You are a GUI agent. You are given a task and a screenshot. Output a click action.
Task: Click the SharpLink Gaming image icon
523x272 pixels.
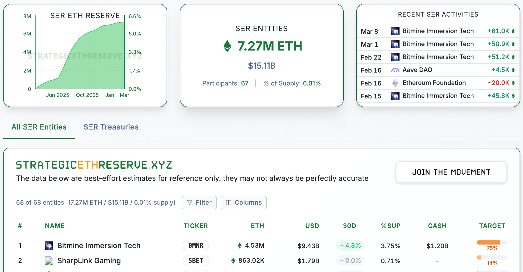49,261
